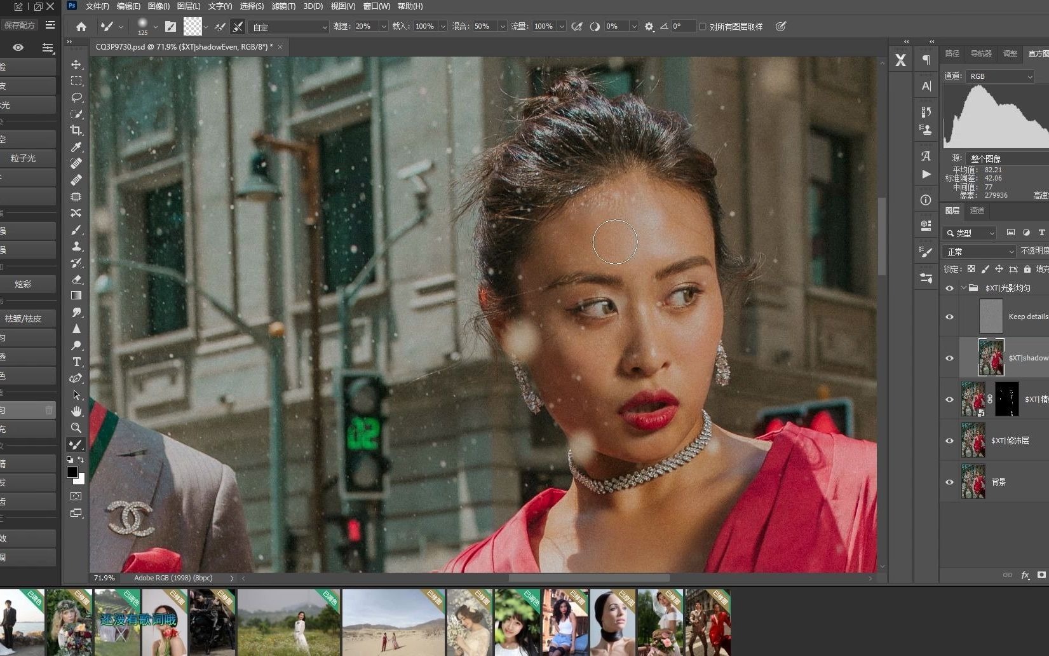The image size is (1049, 656).
Task: Select the Crop tool
Action: point(76,130)
